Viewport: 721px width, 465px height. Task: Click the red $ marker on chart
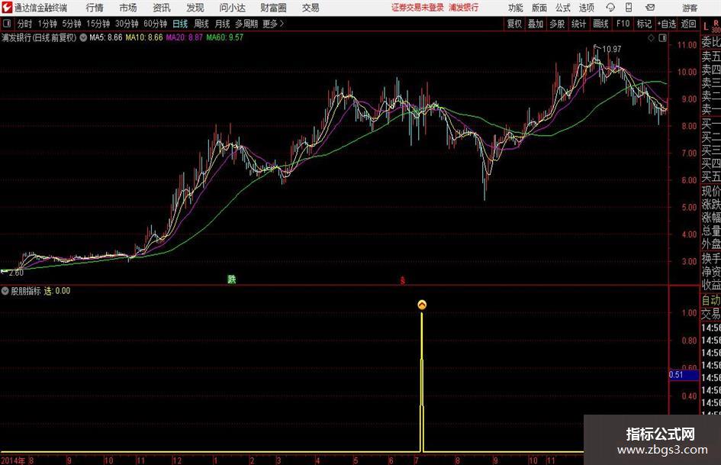pyautogui.click(x=403, y=280)
